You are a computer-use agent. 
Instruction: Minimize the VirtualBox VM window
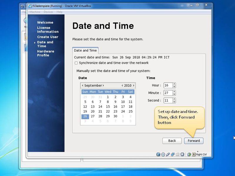click(191, 5)
